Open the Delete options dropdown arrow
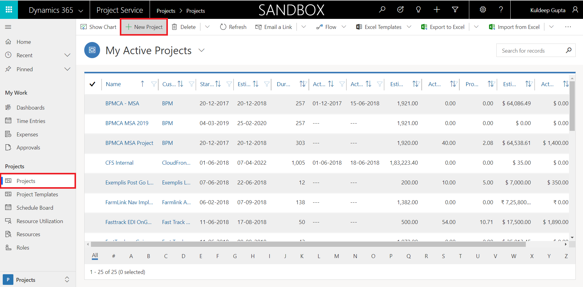The image size is (583, 287). pyautogui.click(x=207, y=27)
